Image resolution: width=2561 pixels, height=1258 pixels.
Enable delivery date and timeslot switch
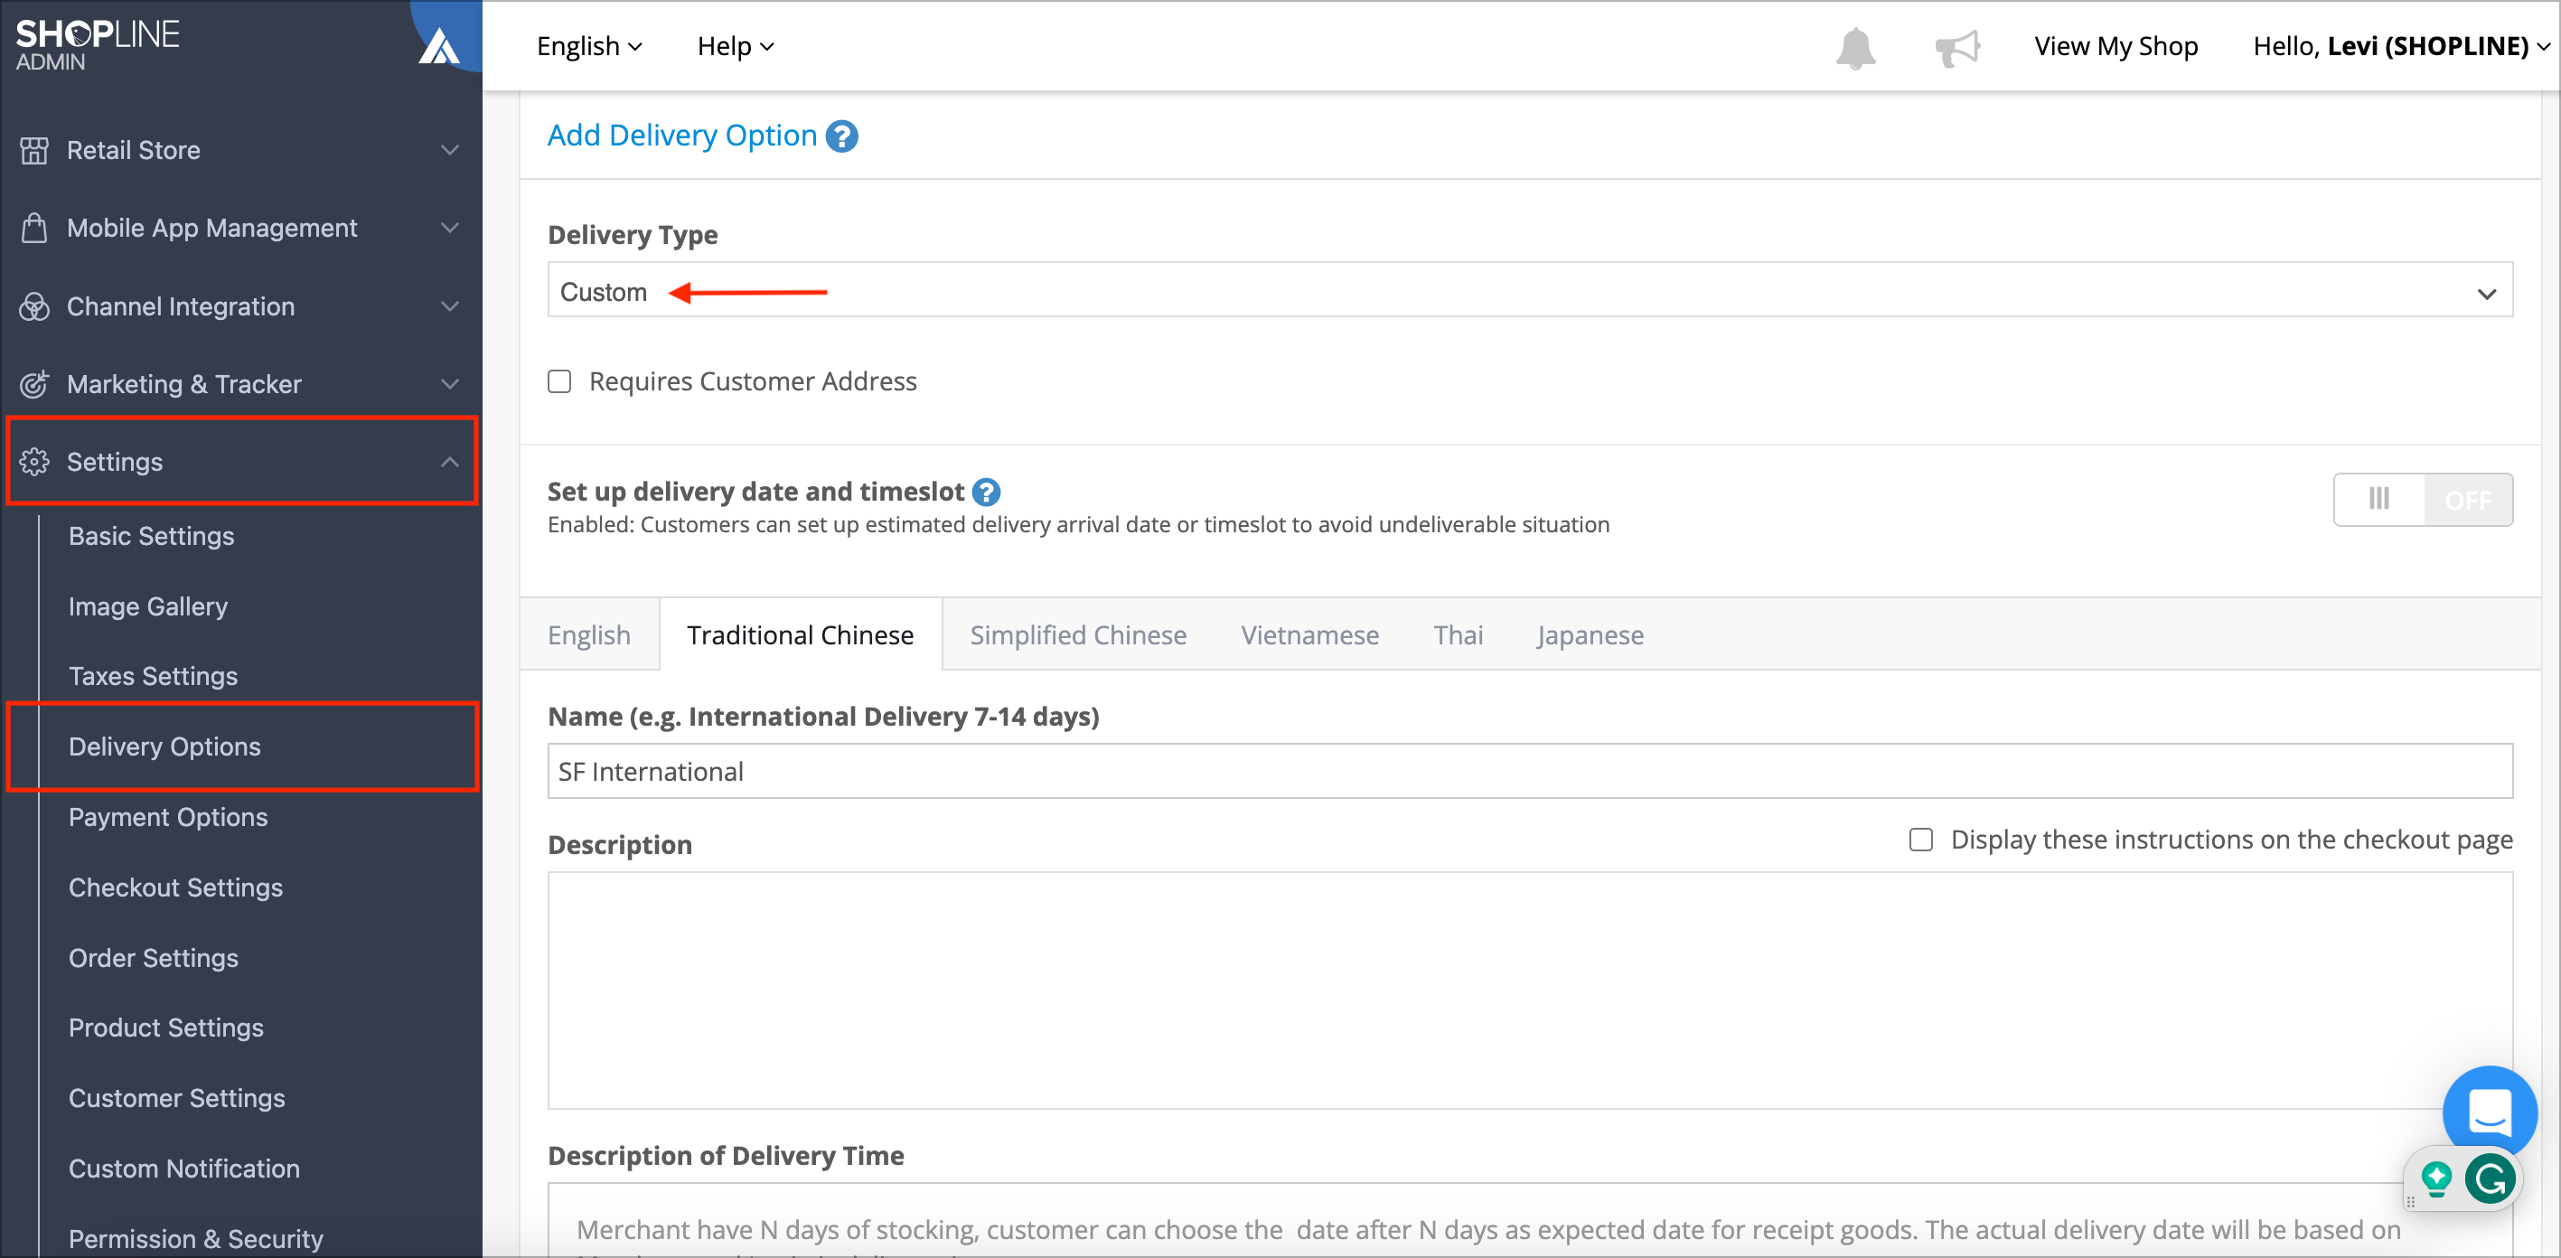point(2423,499)
